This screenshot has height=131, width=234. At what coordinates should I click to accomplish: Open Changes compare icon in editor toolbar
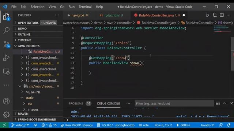point(215,15)
